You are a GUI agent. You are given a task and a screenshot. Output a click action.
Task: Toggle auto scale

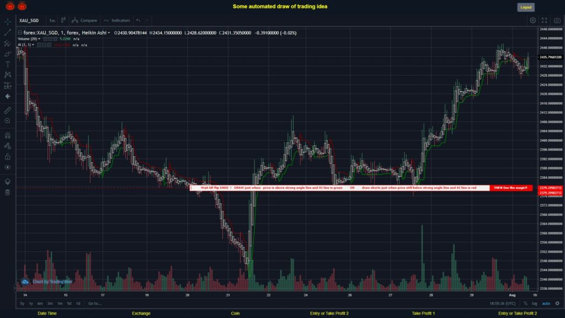(x=546, y=304)
